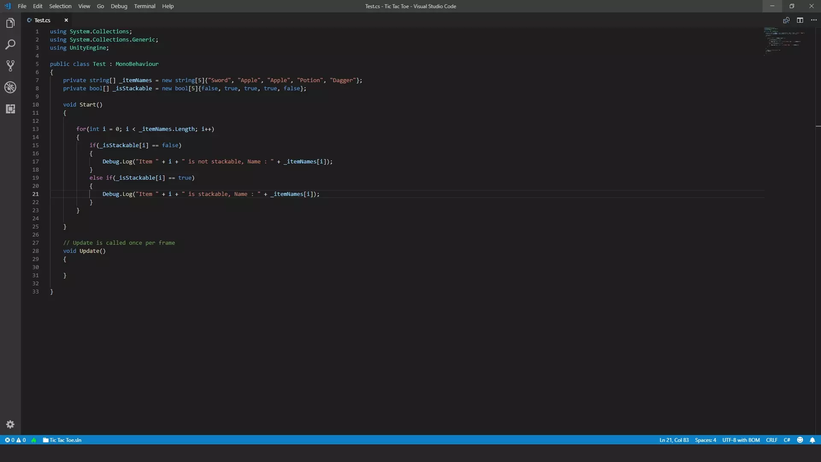Open the Manage gear settings icon
Screen dimensions: 821x462
(x=10, y=424)
